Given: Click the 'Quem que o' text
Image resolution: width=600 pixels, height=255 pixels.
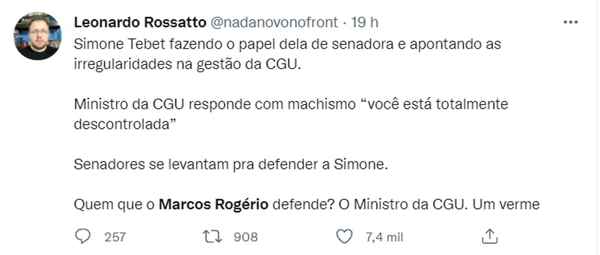Looking at the screenshot, I should point(114,204).
